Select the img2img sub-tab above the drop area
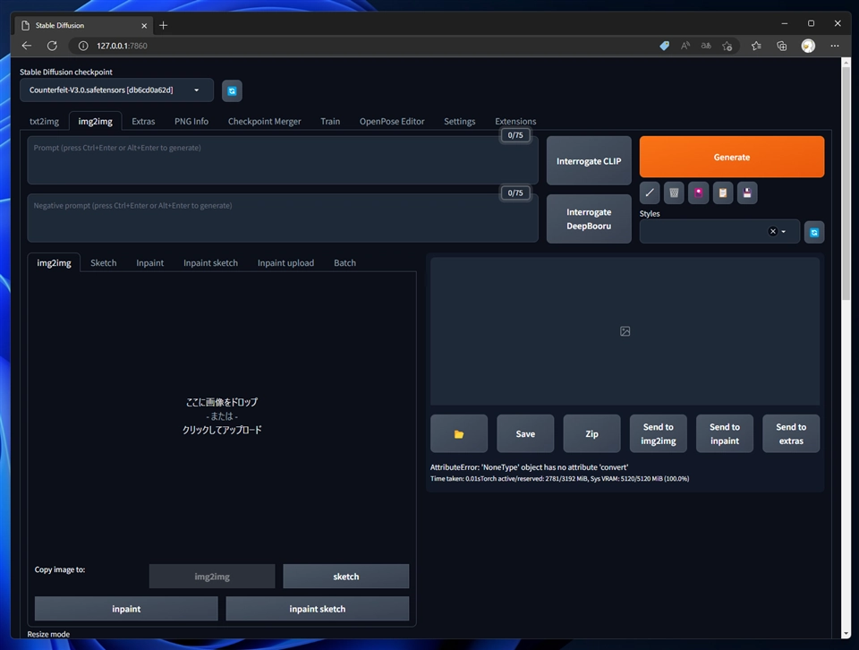This screenshot has height=650, width=859. point(54,263)
